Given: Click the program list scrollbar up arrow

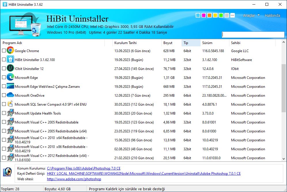Looking at the screenshot, I should pos(284,42).
